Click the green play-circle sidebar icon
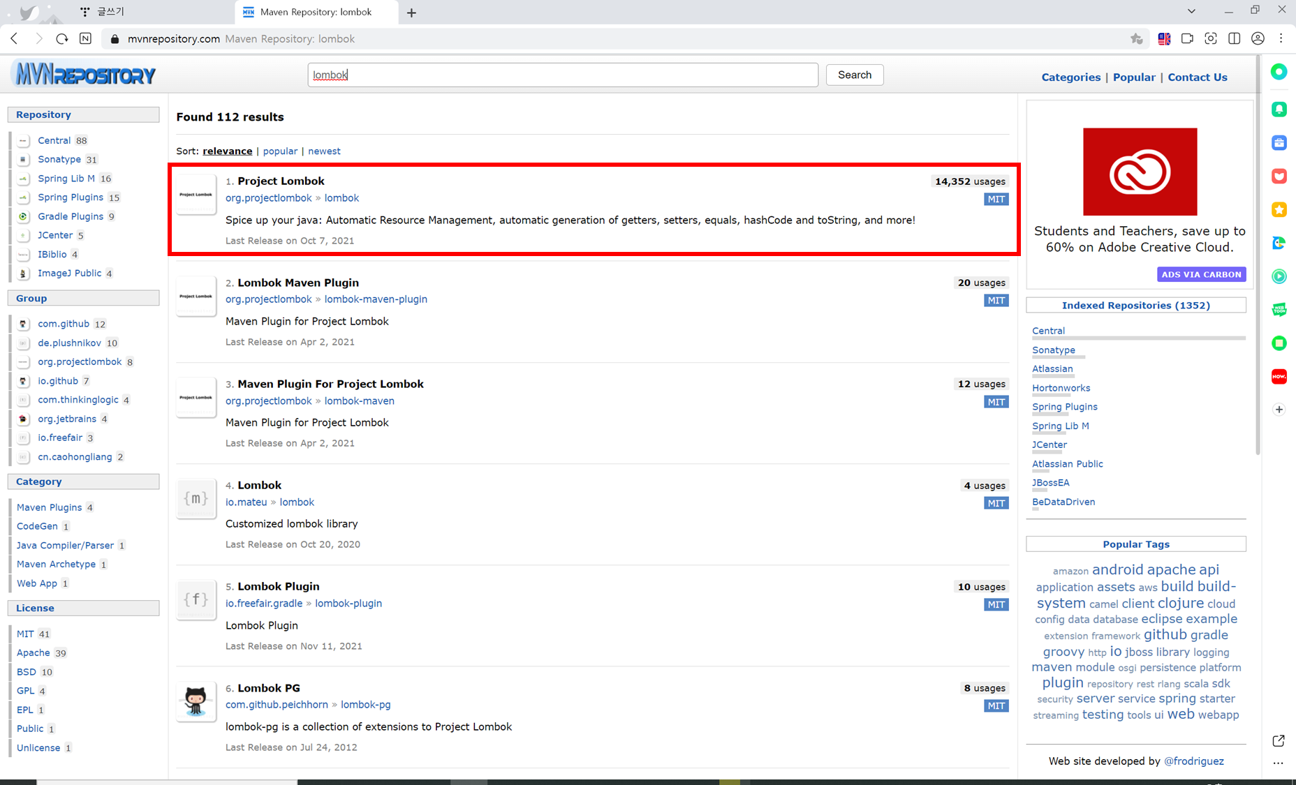1296x785 pixels. point(1279,276)
